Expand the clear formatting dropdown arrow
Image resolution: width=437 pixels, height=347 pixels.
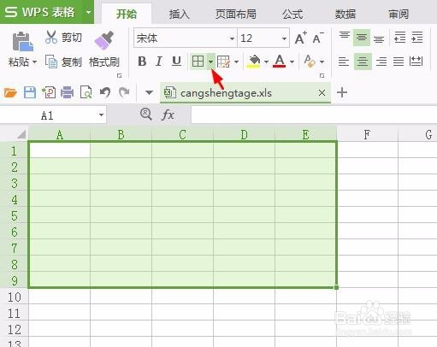[322, 62]
